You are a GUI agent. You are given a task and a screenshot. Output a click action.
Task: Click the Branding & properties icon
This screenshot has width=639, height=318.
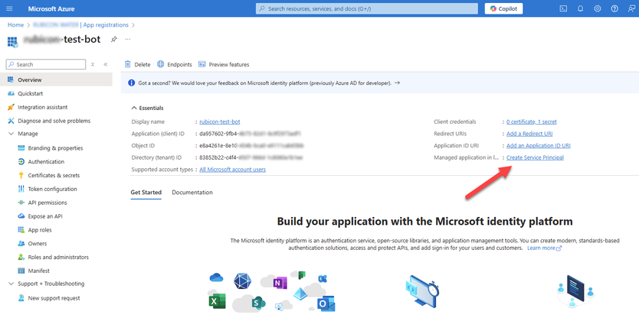21,148
